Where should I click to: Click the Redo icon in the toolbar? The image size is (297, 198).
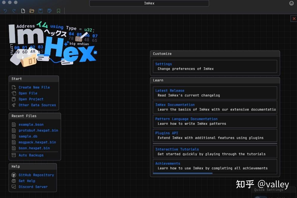point(14,11)
